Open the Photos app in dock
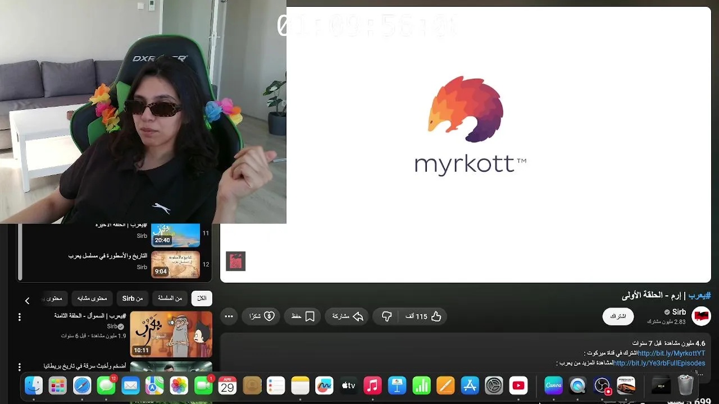This screenshot has height=404, width=719. point(179,385)
